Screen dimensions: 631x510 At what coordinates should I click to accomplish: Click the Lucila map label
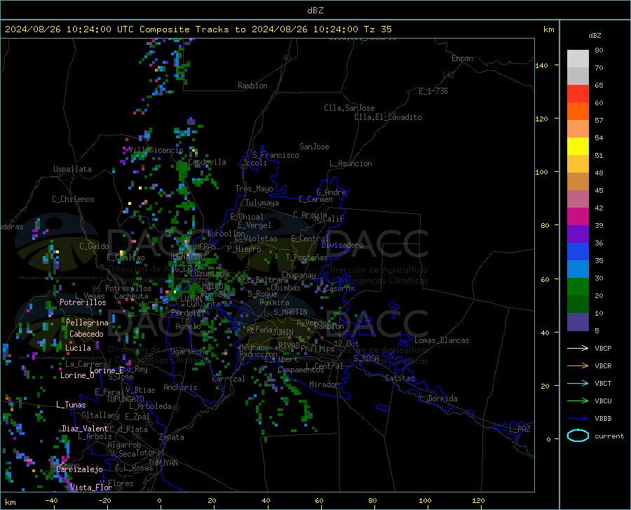tap(78, 348)
